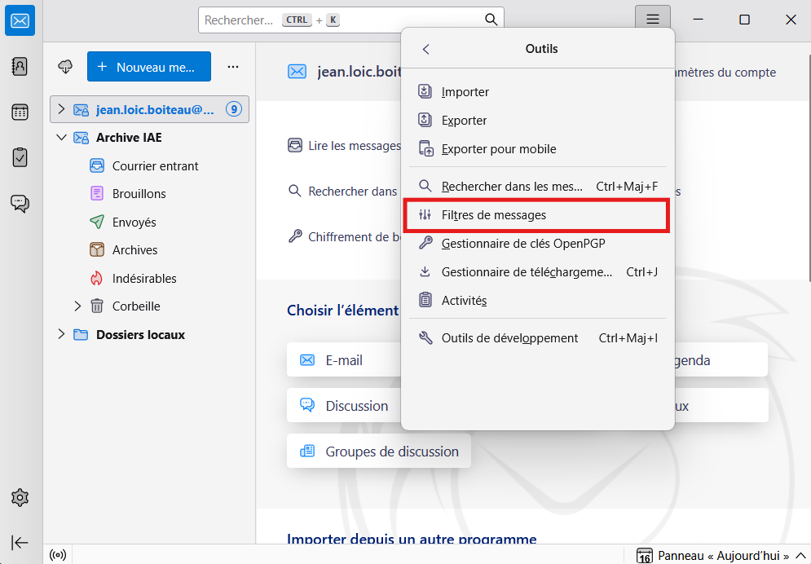This screenshot has height=564, width=811.
Task: Click the Nouveau message button
Action: 148,67
